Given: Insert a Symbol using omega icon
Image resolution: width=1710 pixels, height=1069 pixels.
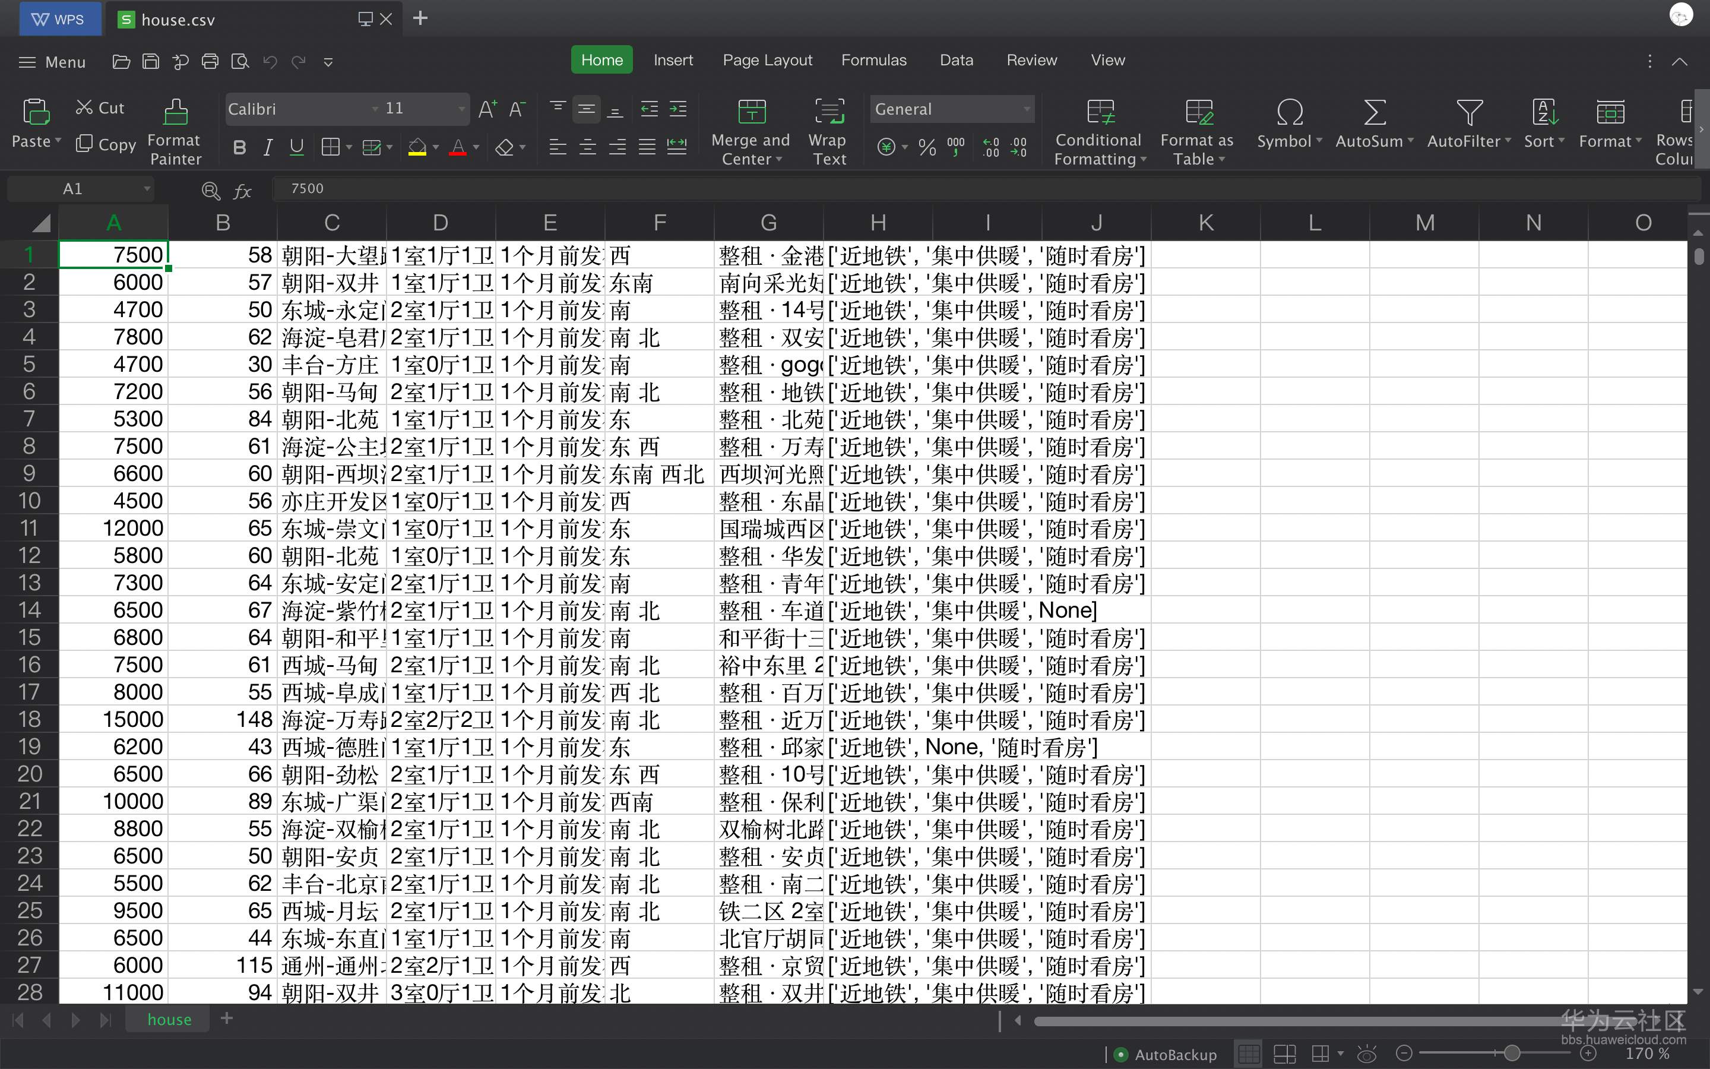Looking at the screenshot, I should click(x=1290, y=113).
